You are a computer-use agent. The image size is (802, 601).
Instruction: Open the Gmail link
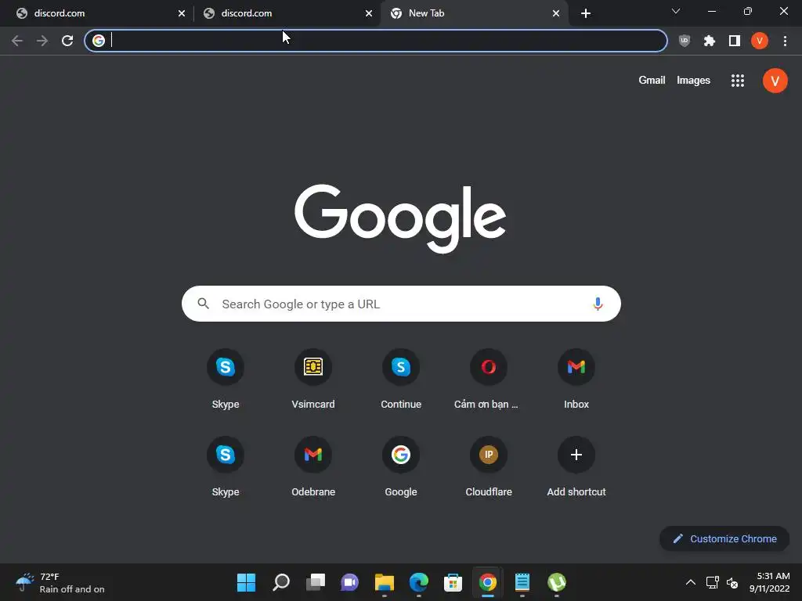(x=652, y=81)
